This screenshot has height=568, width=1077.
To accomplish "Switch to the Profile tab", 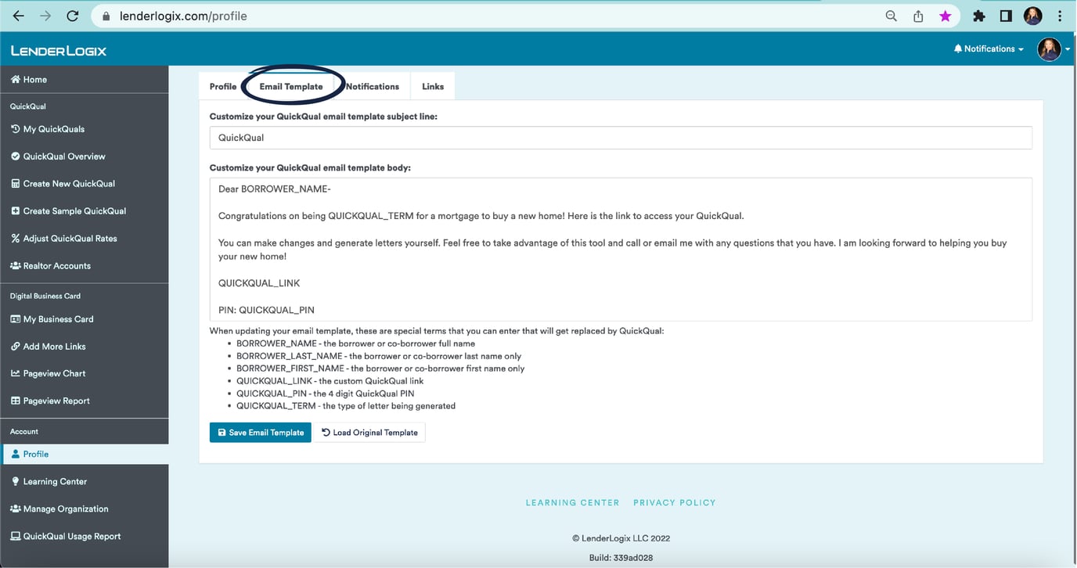I will point(222,86).
